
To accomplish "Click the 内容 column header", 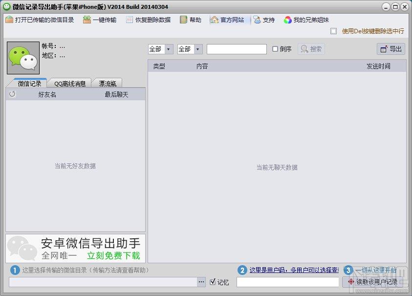I will tap(202, 66).
